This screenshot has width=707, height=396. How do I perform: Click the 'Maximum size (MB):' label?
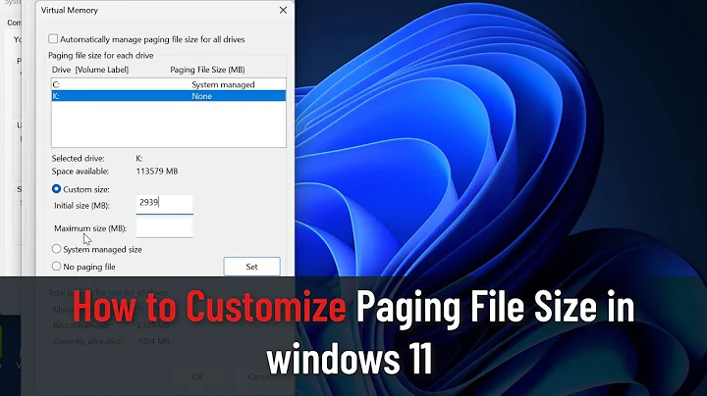[x=90, y=228]
